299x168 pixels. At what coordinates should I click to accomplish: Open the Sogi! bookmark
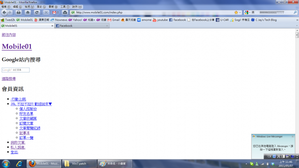240,20
